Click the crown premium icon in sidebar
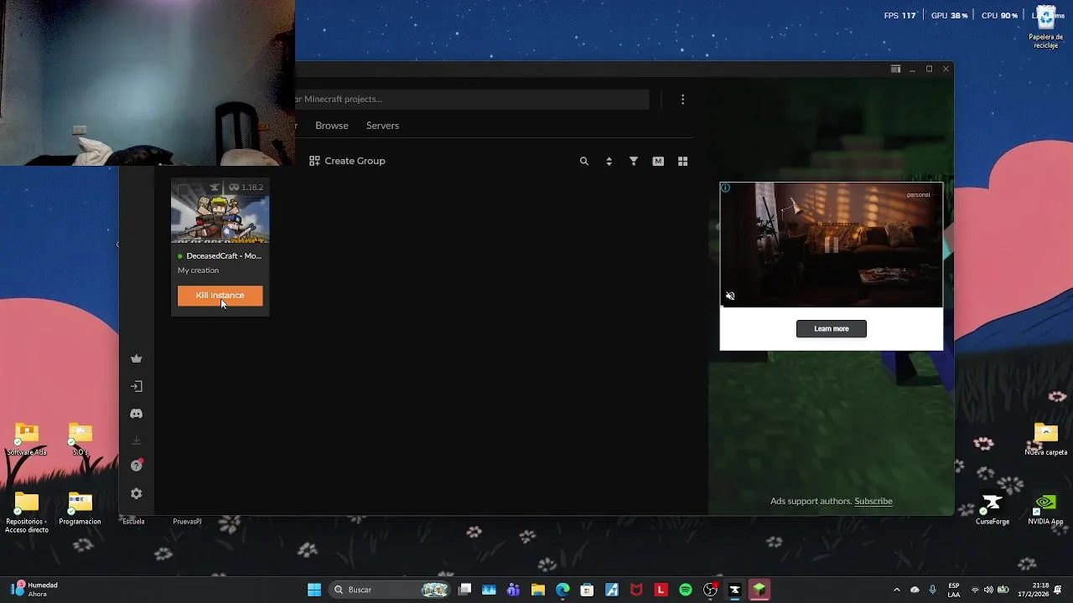The width and height of the screenshot is (1073, 603). tap(137, 358)
